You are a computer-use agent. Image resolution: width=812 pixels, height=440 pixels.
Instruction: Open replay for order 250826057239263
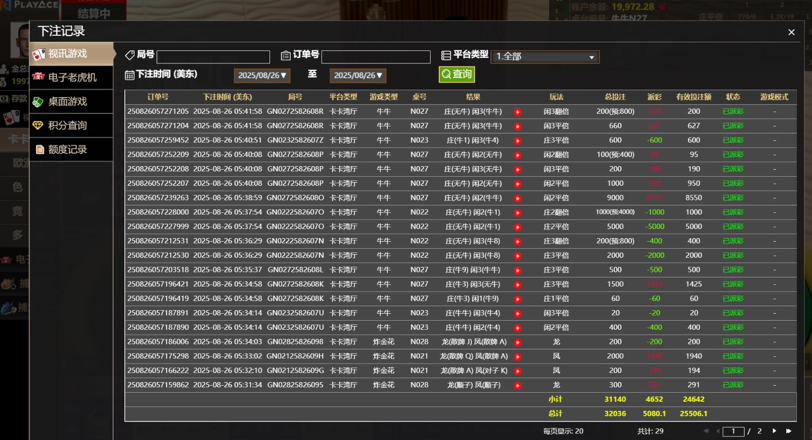click(x=517, y=198)
